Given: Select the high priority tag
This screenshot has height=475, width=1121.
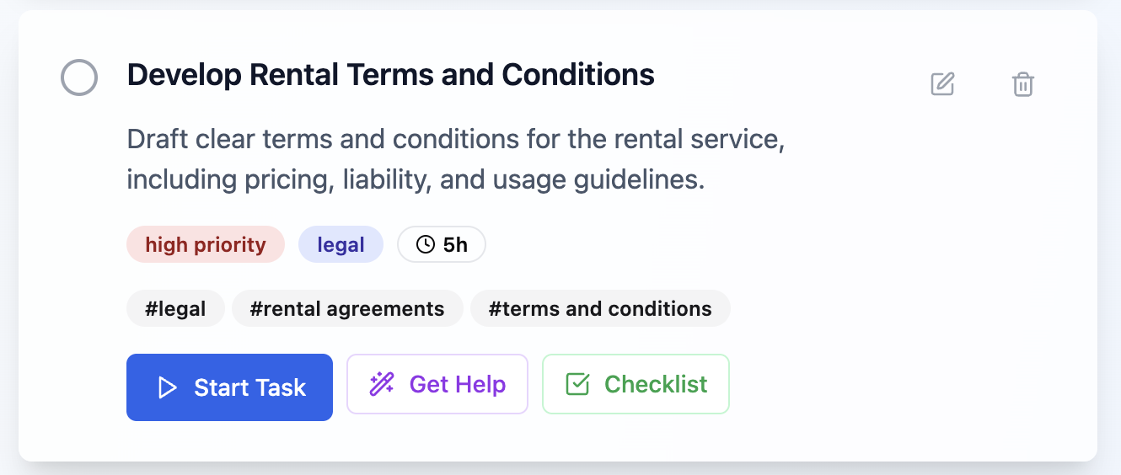Looking at the screenshot, I should (206, 244).
